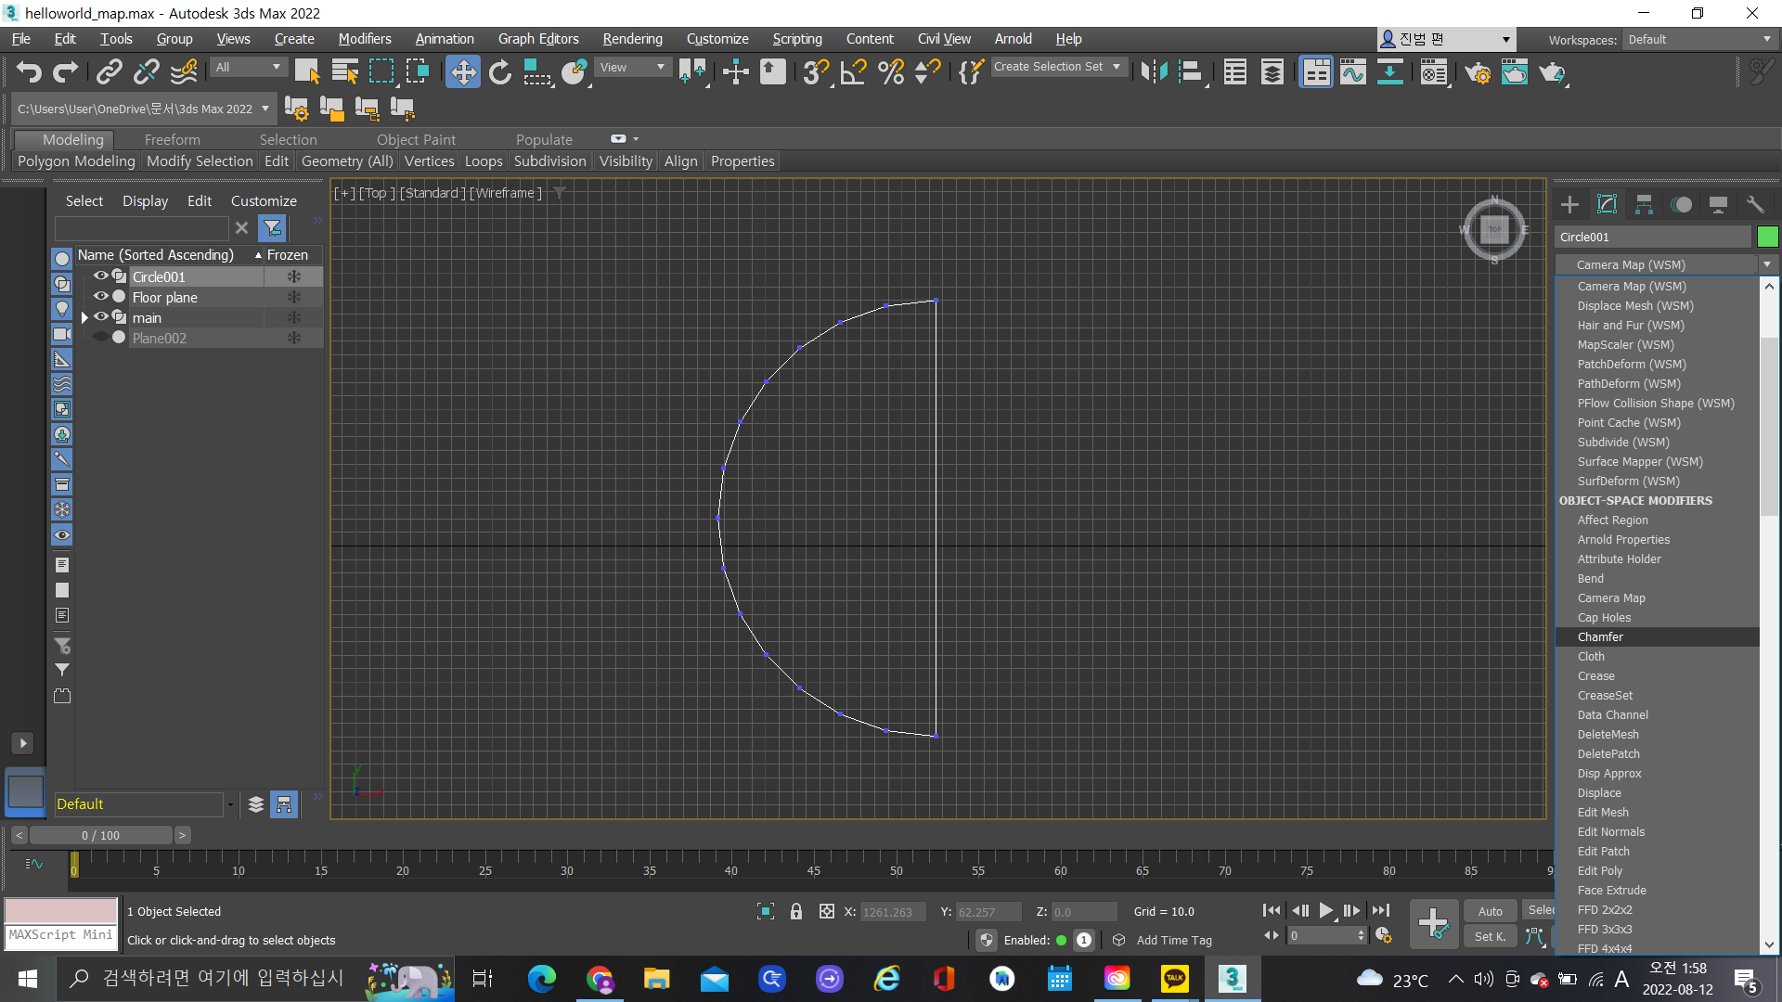Toggle the selection lock padlock

[795, 911]
